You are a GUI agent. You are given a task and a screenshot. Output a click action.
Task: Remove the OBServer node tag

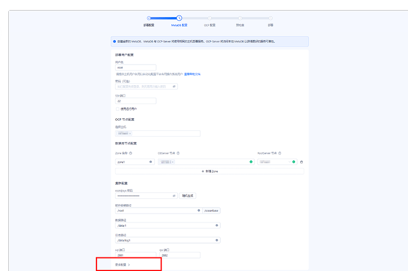(173, 162)
